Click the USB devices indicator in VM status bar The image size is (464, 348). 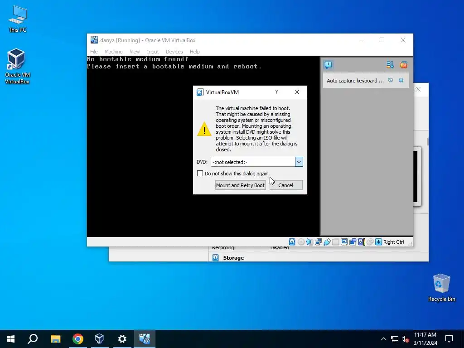(327, 242)
